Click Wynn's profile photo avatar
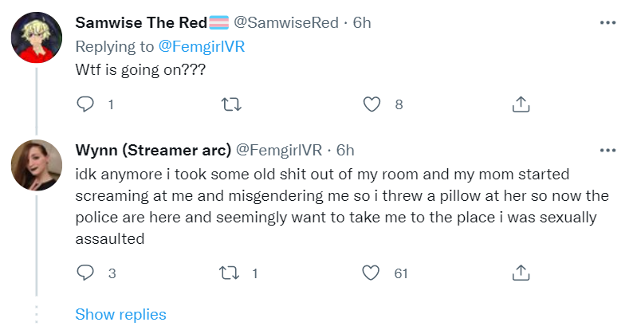 click(37, 165)
